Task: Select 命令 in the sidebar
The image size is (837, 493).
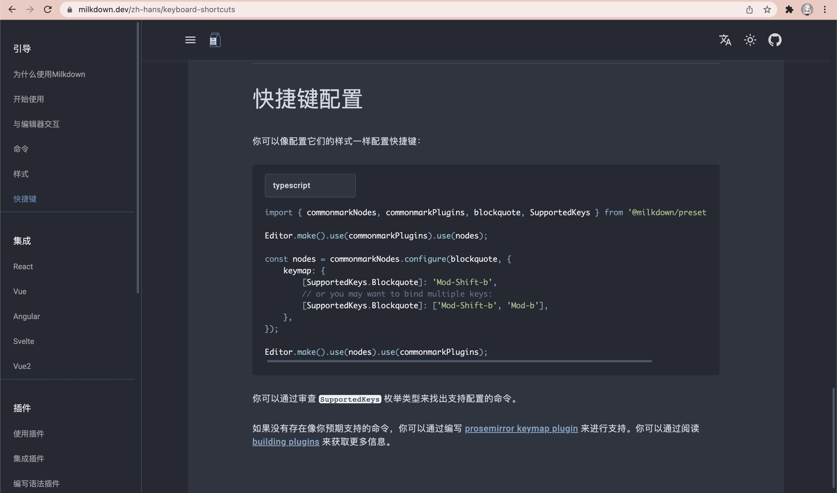Action: (21, 149)
